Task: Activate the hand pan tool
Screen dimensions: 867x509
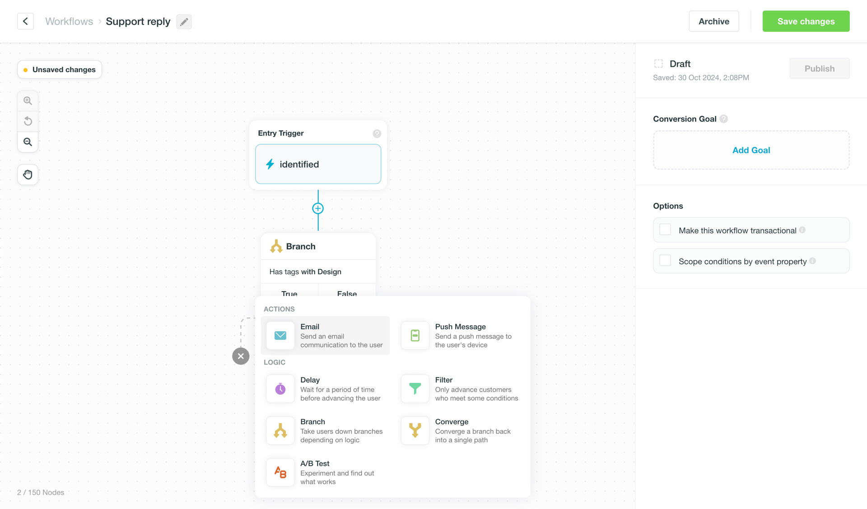Action: tap(28, 175)
